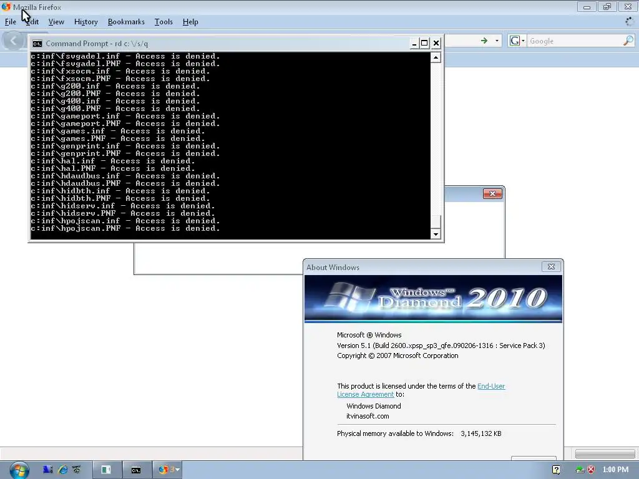Minimize the Mozilla Firefox window
Screen dimensions: 639x479
coord(587,7)
